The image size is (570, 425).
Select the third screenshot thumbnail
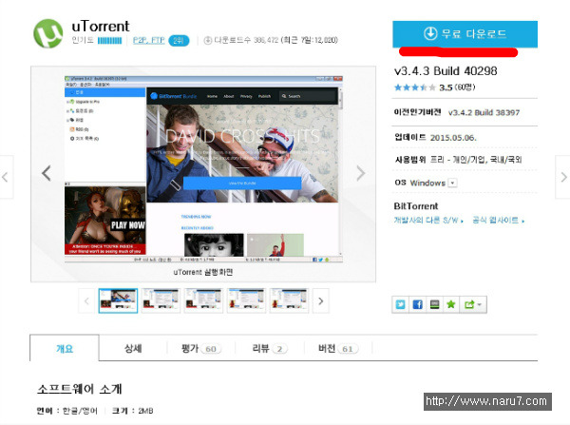click(203, 300)
